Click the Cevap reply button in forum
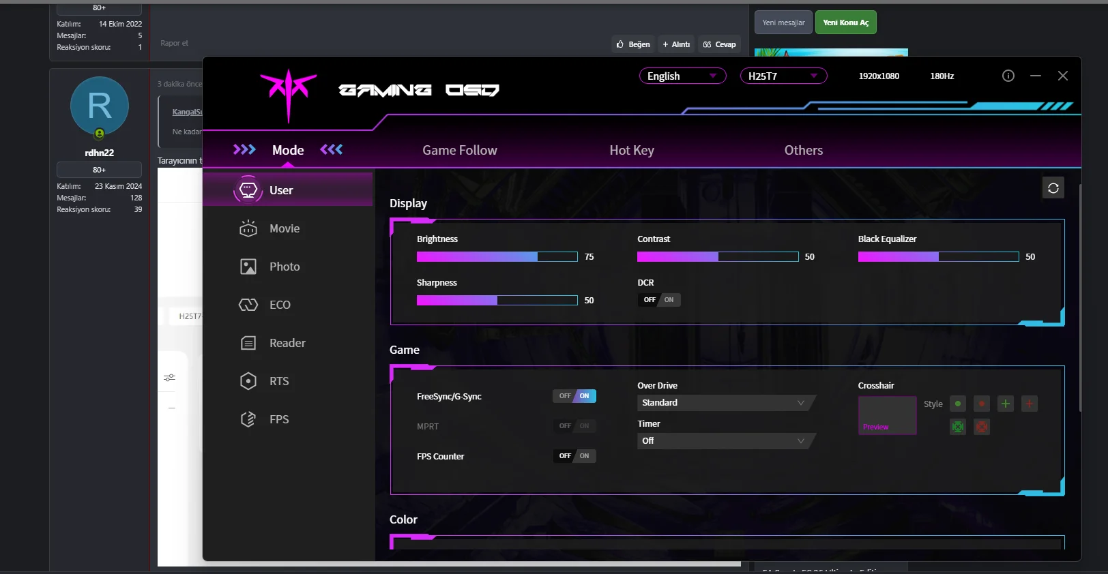This screenshot has width=1108, height=574. tap(720, 44)
